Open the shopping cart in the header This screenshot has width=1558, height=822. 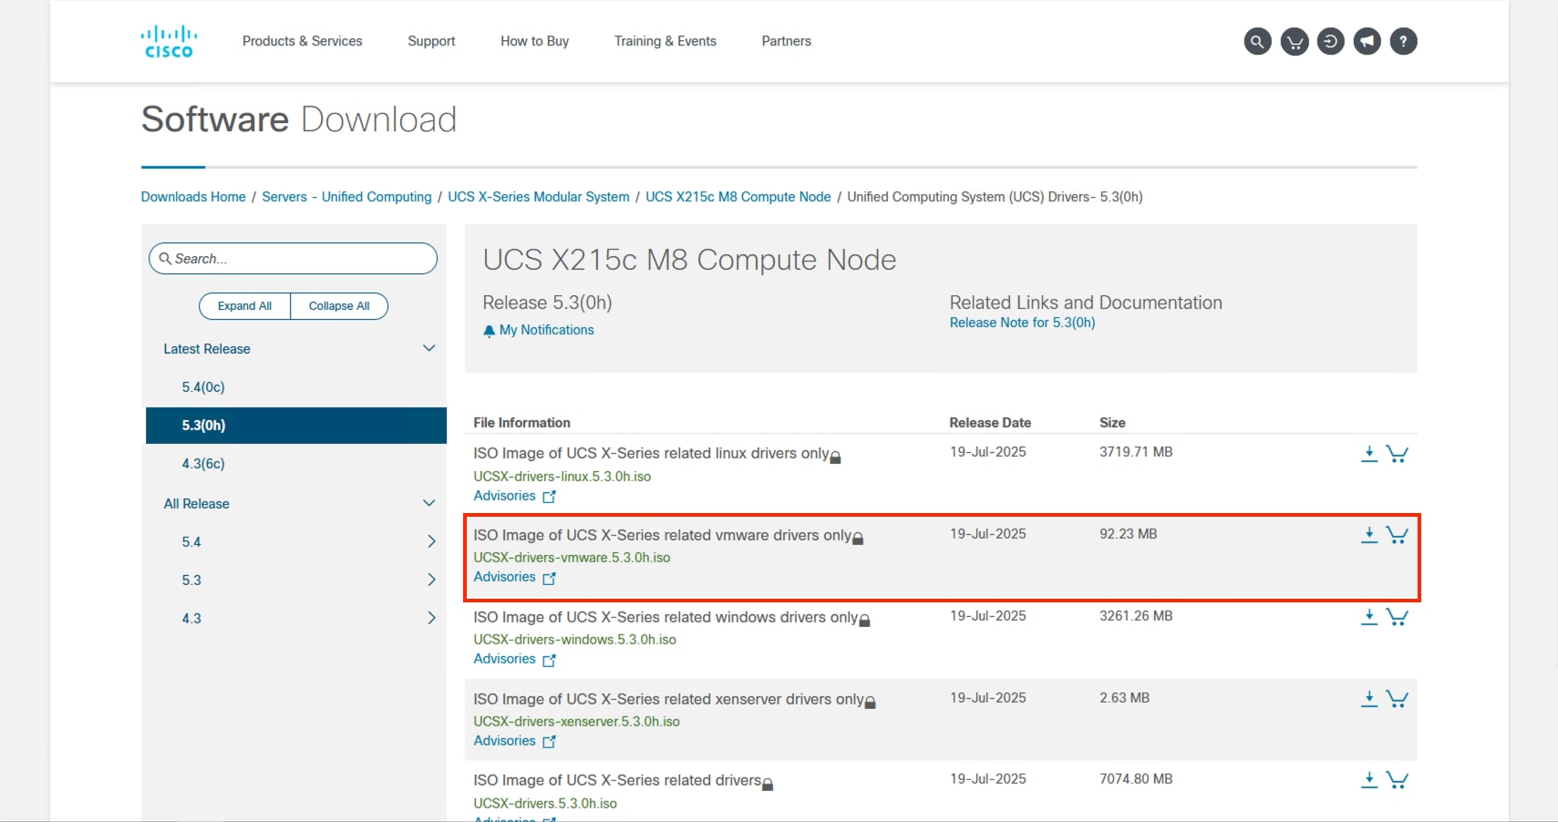[1295, 41]
